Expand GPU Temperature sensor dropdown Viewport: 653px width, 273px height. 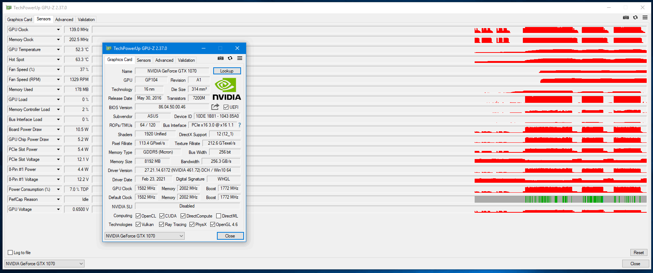(58, 50)
